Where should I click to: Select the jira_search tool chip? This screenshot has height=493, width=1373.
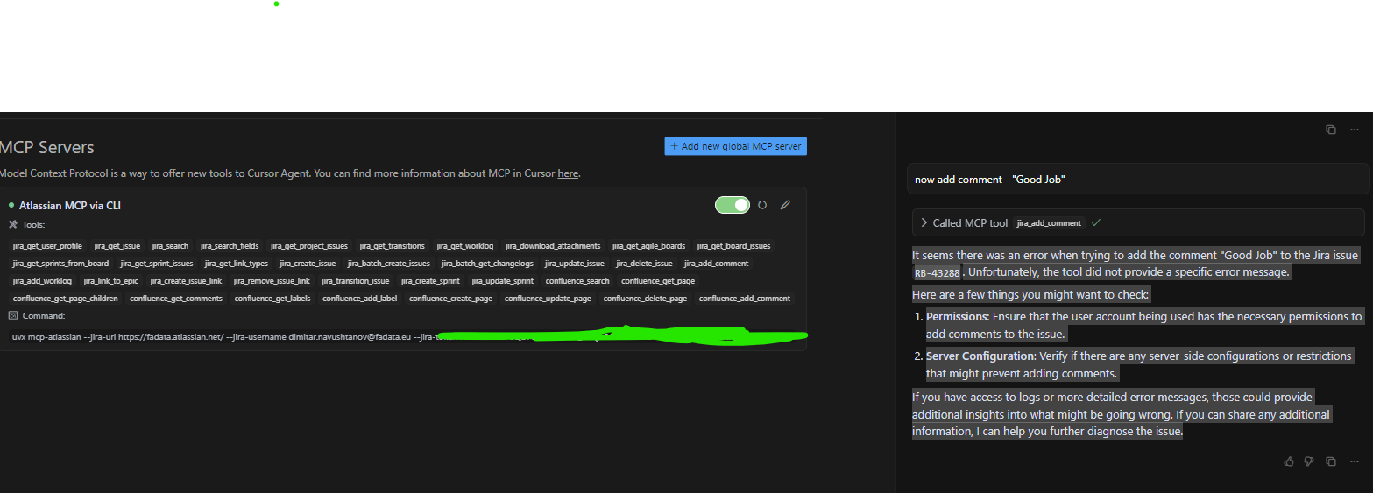[170, 246]
